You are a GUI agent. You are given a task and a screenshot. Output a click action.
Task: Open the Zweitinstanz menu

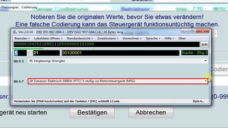coord(108,38)
